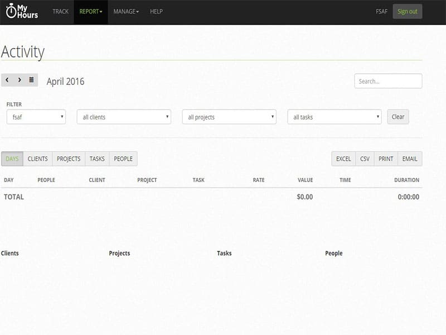Email the activity report
The height and width of the screenshot is (335, 446).
[x=410, y=159]
